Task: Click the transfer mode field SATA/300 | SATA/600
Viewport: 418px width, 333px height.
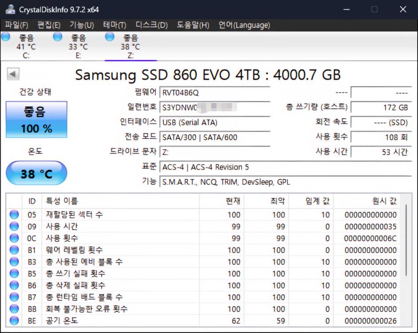Action: 215,137
